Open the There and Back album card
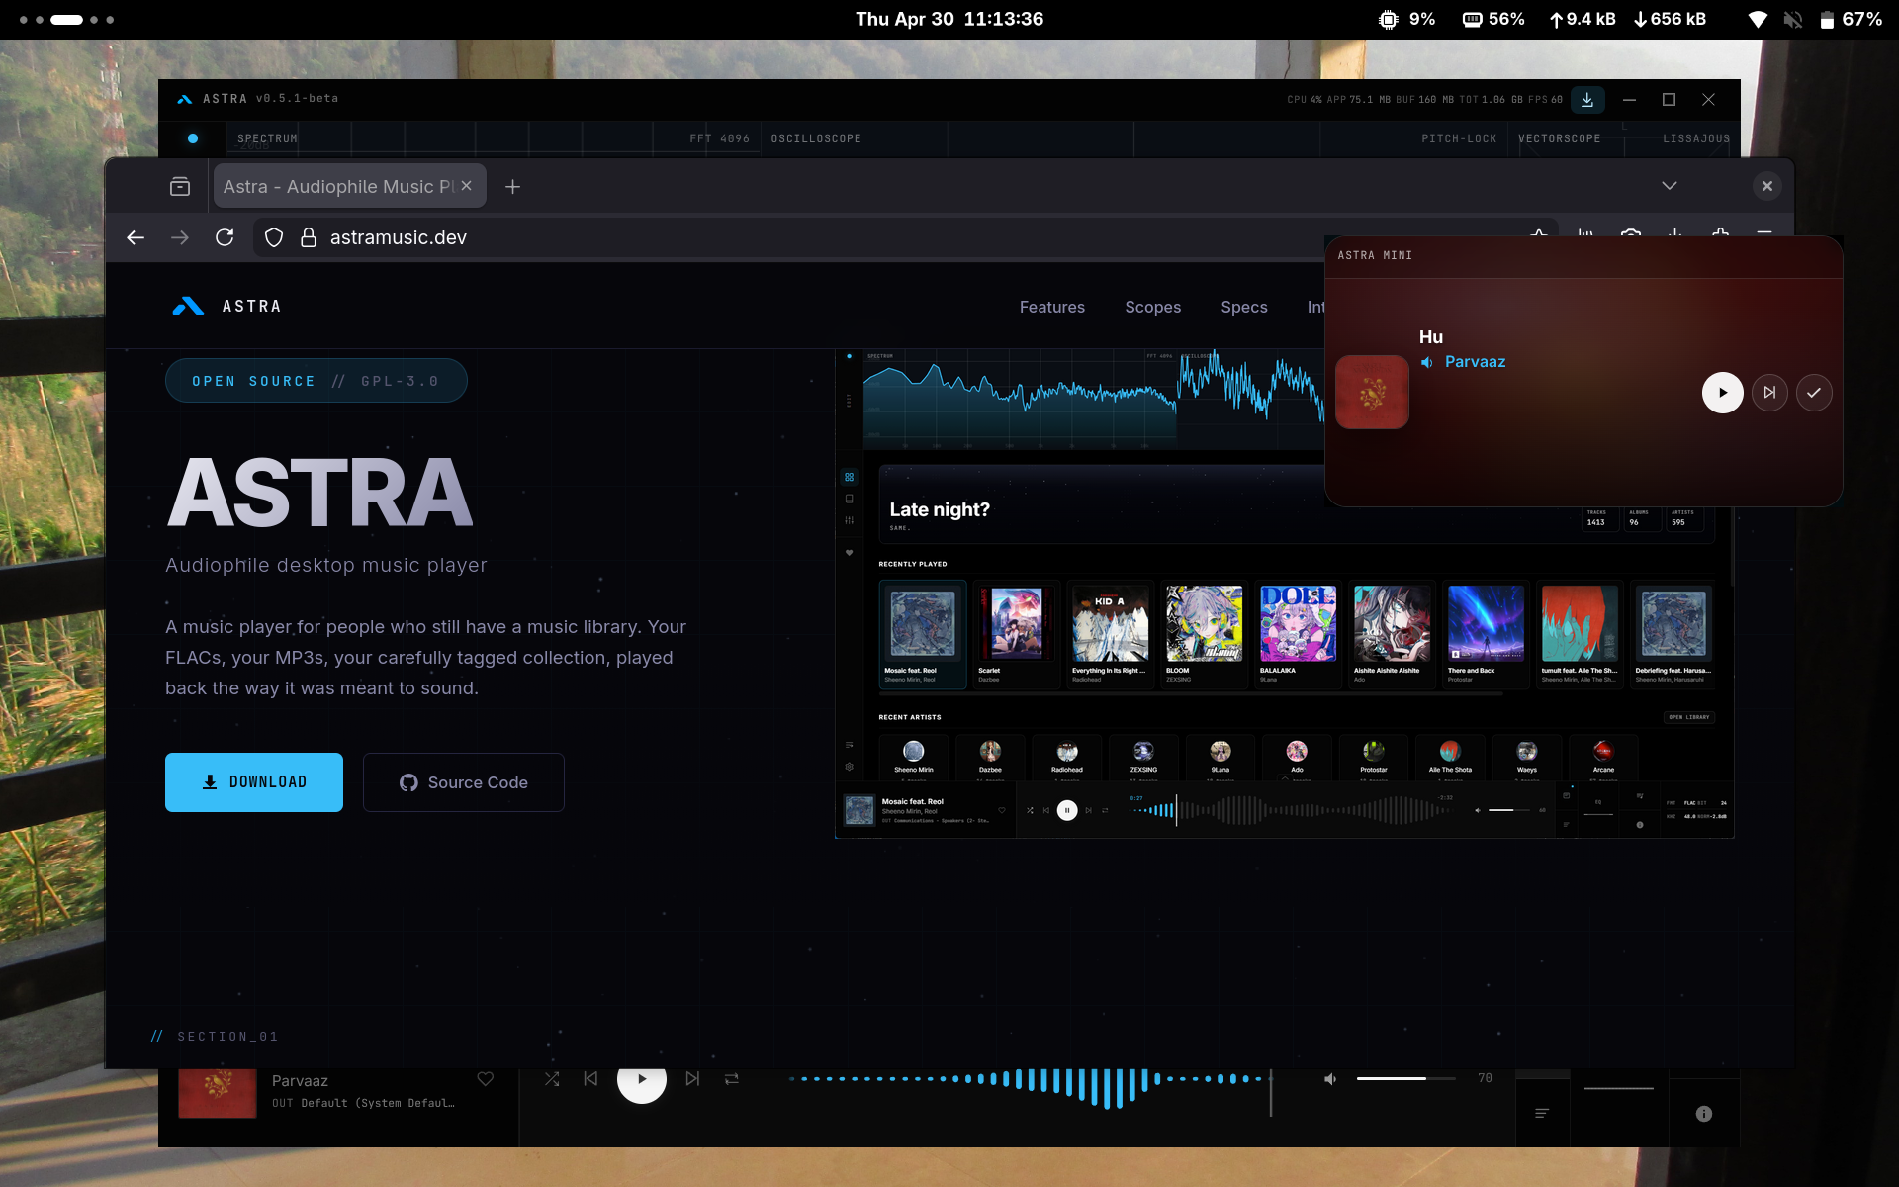Viewport: 1899px width, 1187px height. click(x=1486, y=634)
